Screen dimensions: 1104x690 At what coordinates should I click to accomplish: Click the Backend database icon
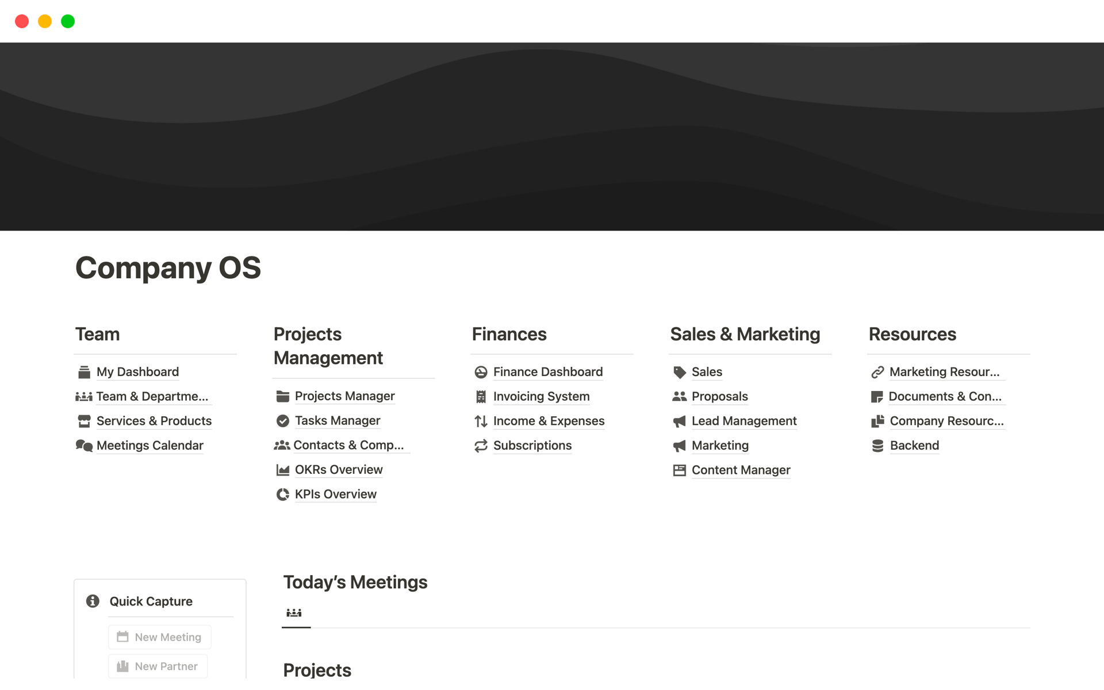tap(877, 446)
